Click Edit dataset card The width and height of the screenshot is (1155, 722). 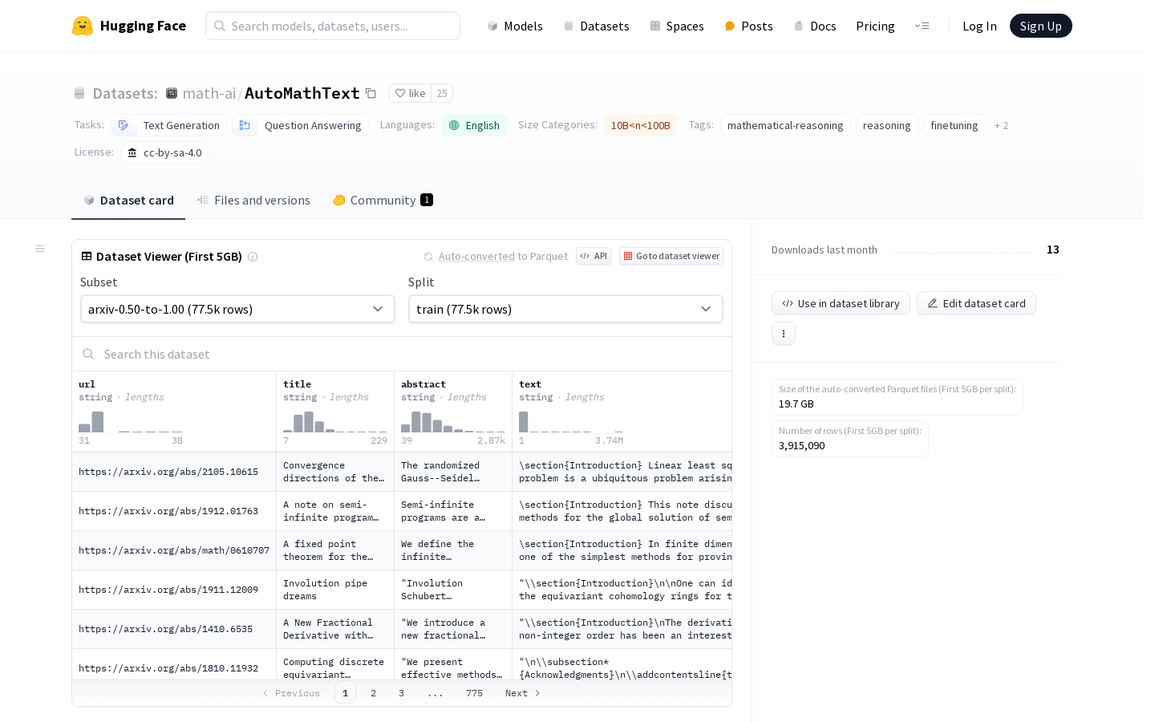pos(976,303)
